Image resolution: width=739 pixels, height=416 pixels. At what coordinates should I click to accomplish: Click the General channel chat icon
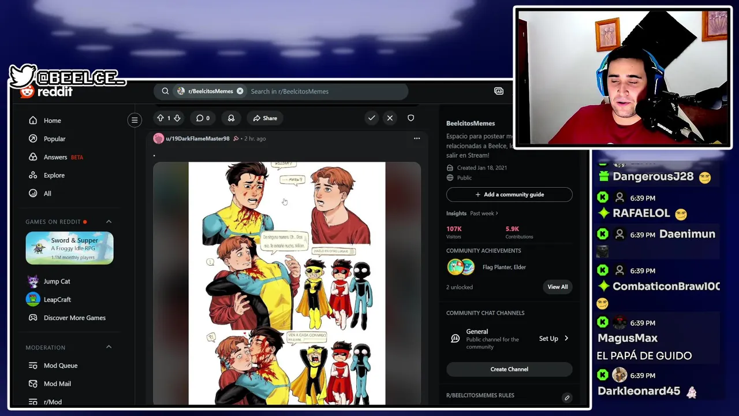click(455, 339)
